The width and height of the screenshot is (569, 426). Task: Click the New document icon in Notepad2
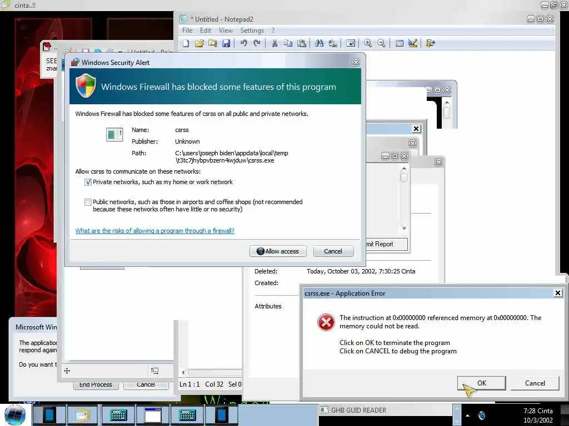coord(186,43)
